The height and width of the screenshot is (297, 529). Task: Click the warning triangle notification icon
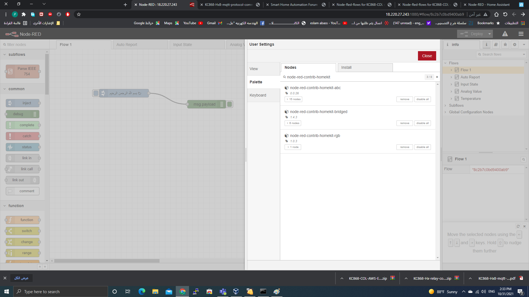(505, 34)
